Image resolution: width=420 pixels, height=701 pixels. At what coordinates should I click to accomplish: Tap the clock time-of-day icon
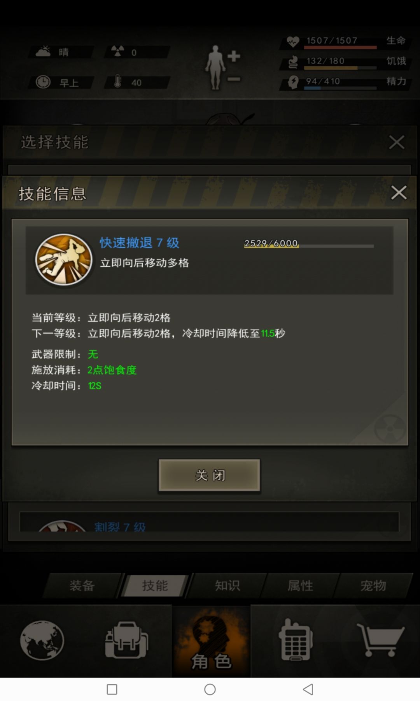click(x=43, y=82)
